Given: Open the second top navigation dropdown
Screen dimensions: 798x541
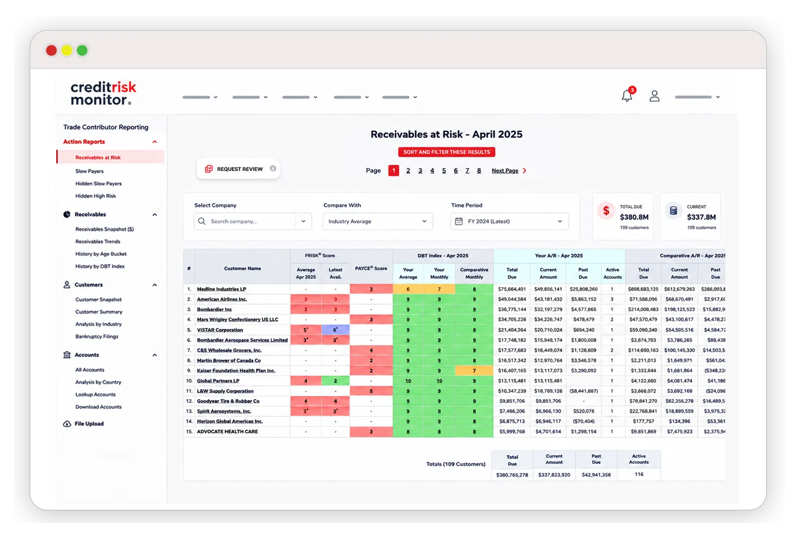Looking at the screenshot, I should pyautogui.click(x=250, y=97).
